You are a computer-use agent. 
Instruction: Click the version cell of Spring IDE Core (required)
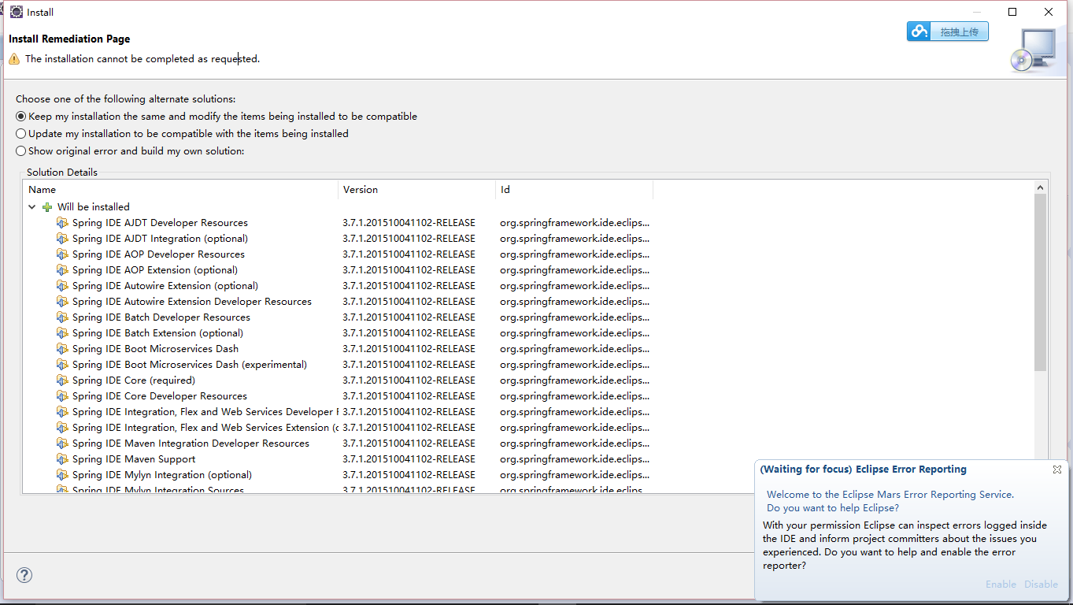409,380
